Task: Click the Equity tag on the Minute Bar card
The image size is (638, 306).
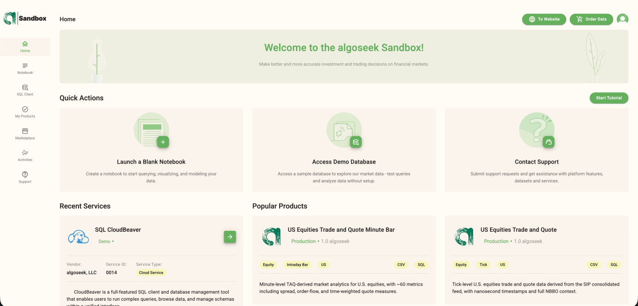Action: 268,264
